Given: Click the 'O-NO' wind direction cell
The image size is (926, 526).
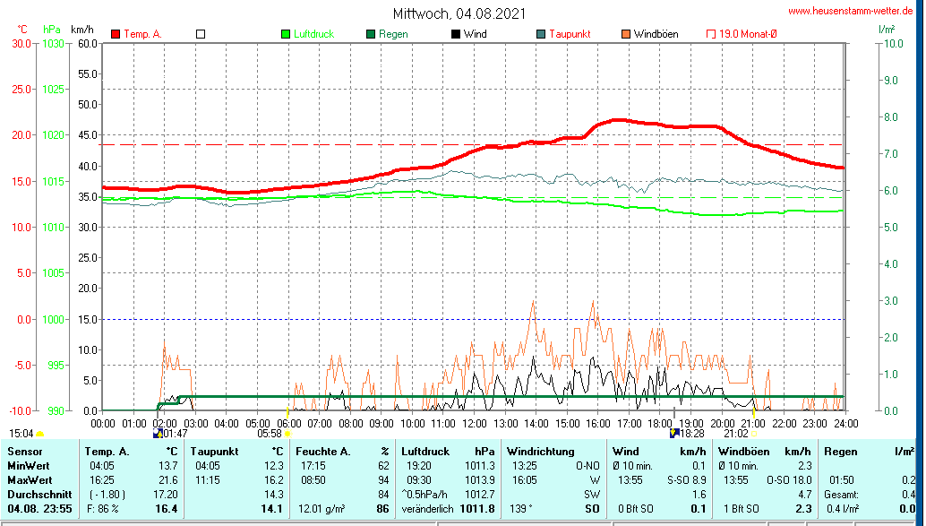Looking at the screenshot, I should point(588,466).
